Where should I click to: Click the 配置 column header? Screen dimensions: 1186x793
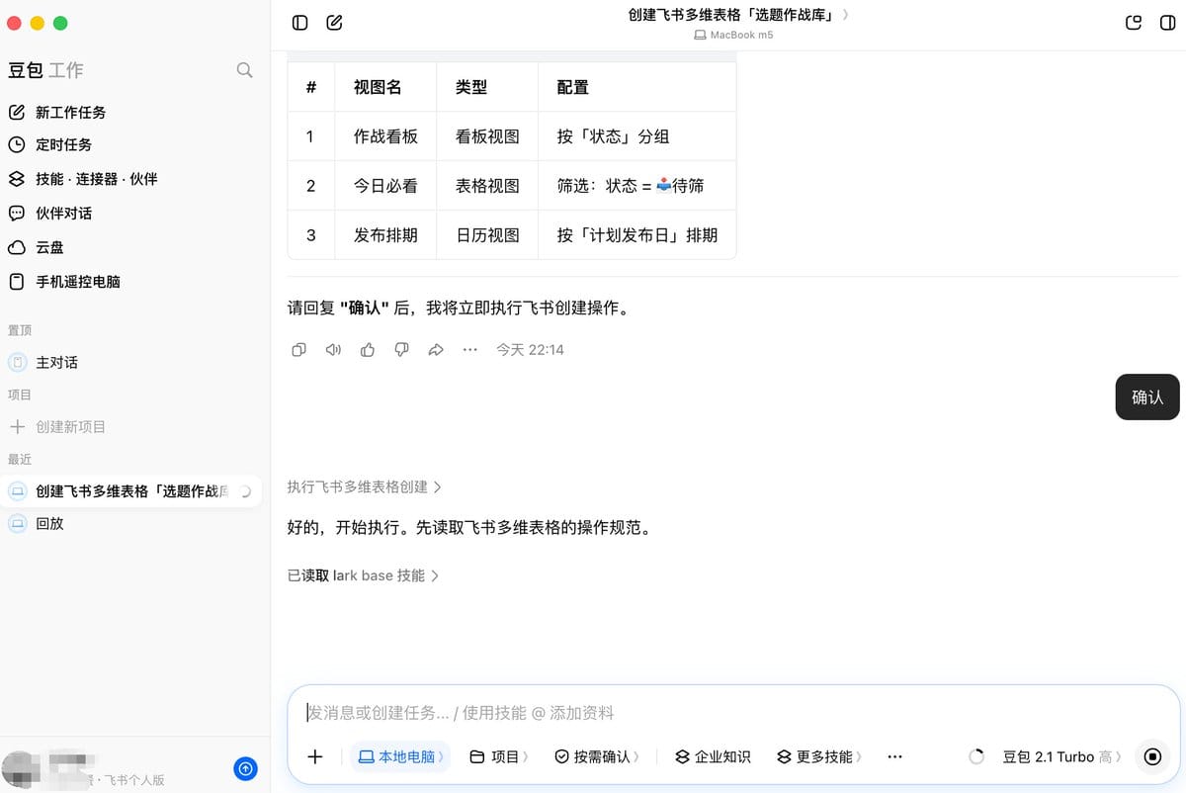point(637,87)
